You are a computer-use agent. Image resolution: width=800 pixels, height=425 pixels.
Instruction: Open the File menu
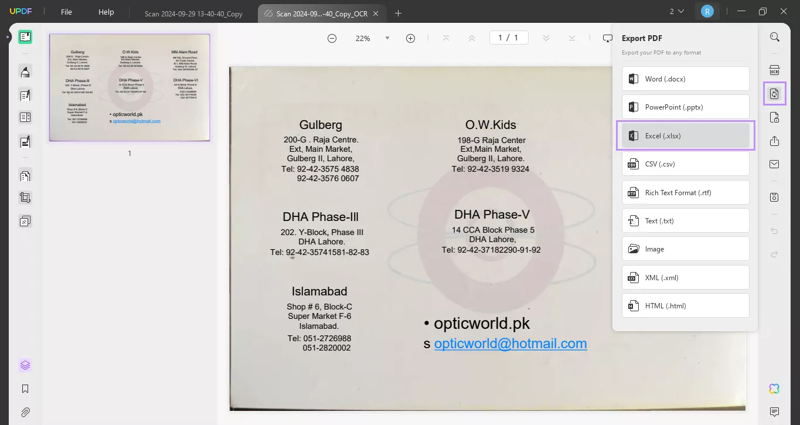pos(66,11)
